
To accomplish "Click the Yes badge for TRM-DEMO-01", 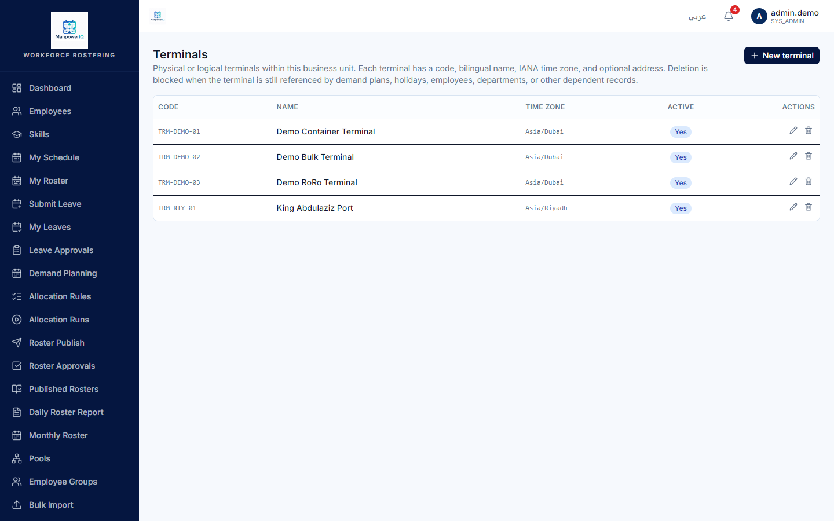I will (x=681, y=132).
